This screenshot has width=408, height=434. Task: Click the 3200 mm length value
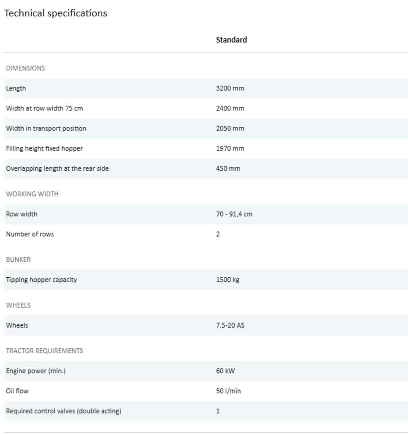(230, 88)
